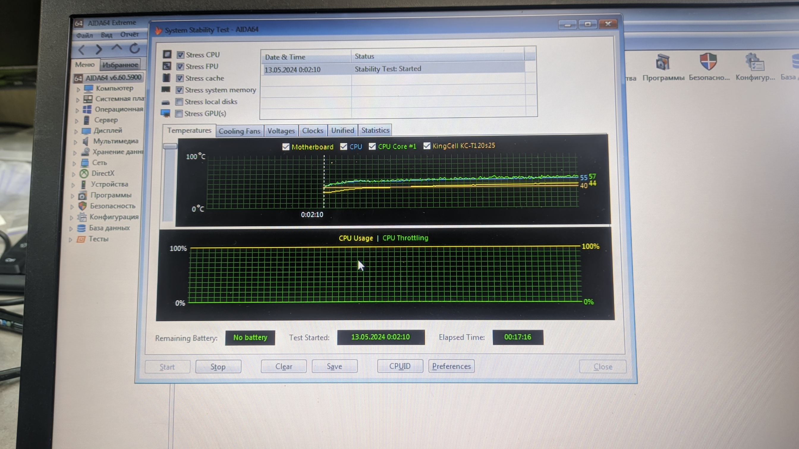This screenshot has height=449, width=799.
Task: Click the temperature graph vertical slider handle
Action: [x=170, y=146]
